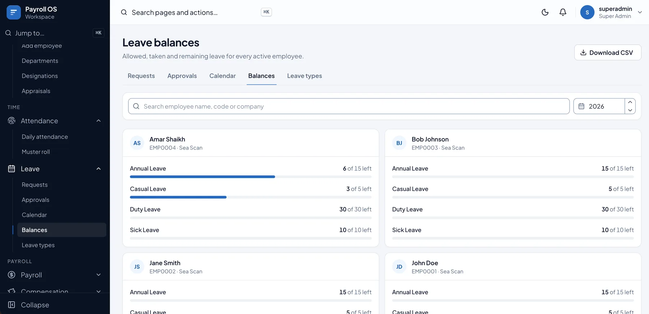This screenshot has height=314, width=649.
Task: Click the superadmin avatar circle
Action: point(587,12)
